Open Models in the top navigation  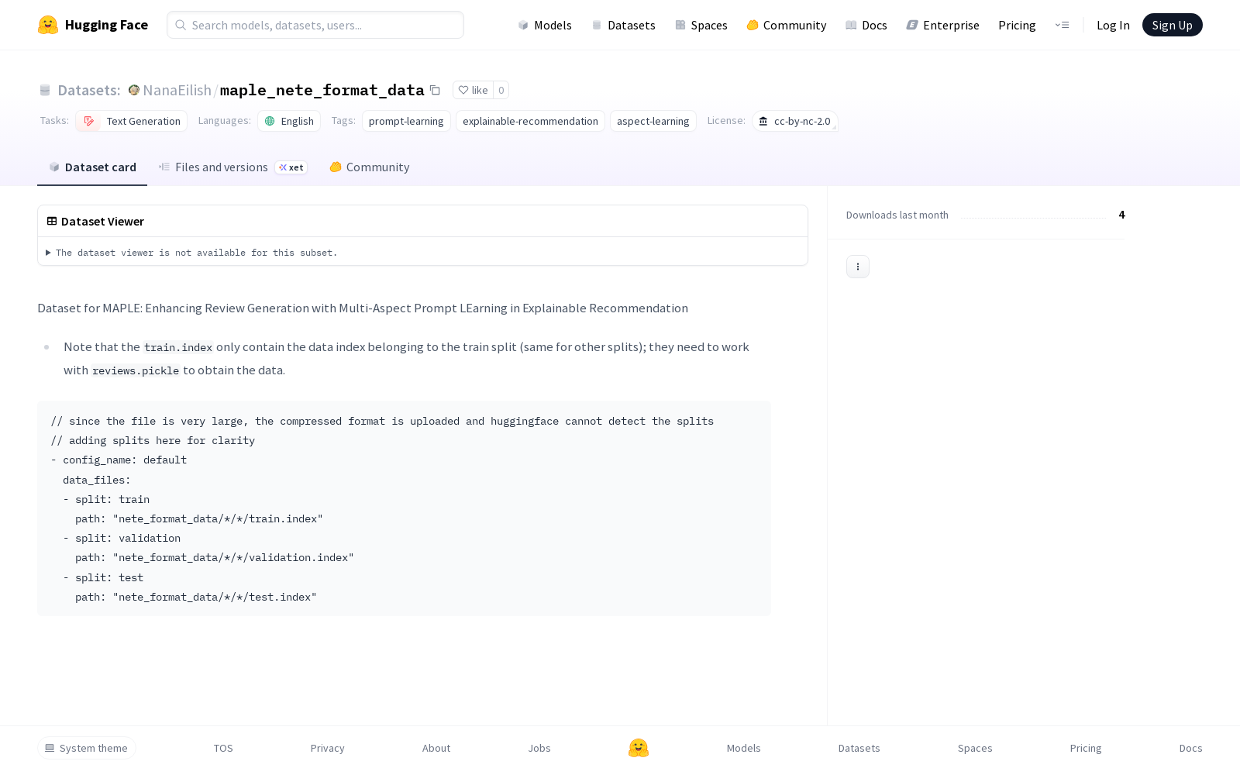(545, 25)
